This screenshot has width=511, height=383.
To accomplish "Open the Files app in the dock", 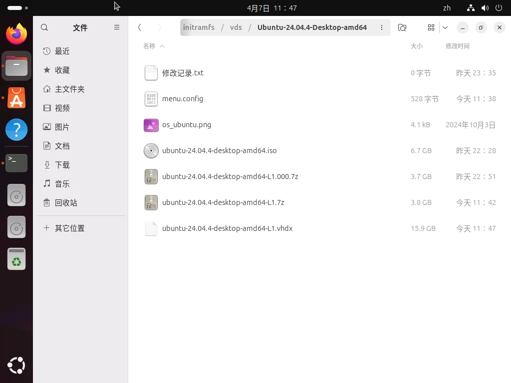I will coord(16,66).
